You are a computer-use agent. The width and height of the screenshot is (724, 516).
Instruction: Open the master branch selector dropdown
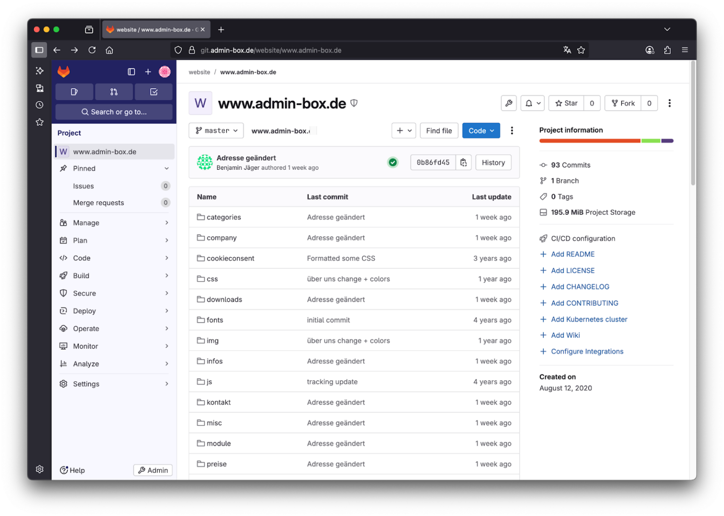[216, 131]
